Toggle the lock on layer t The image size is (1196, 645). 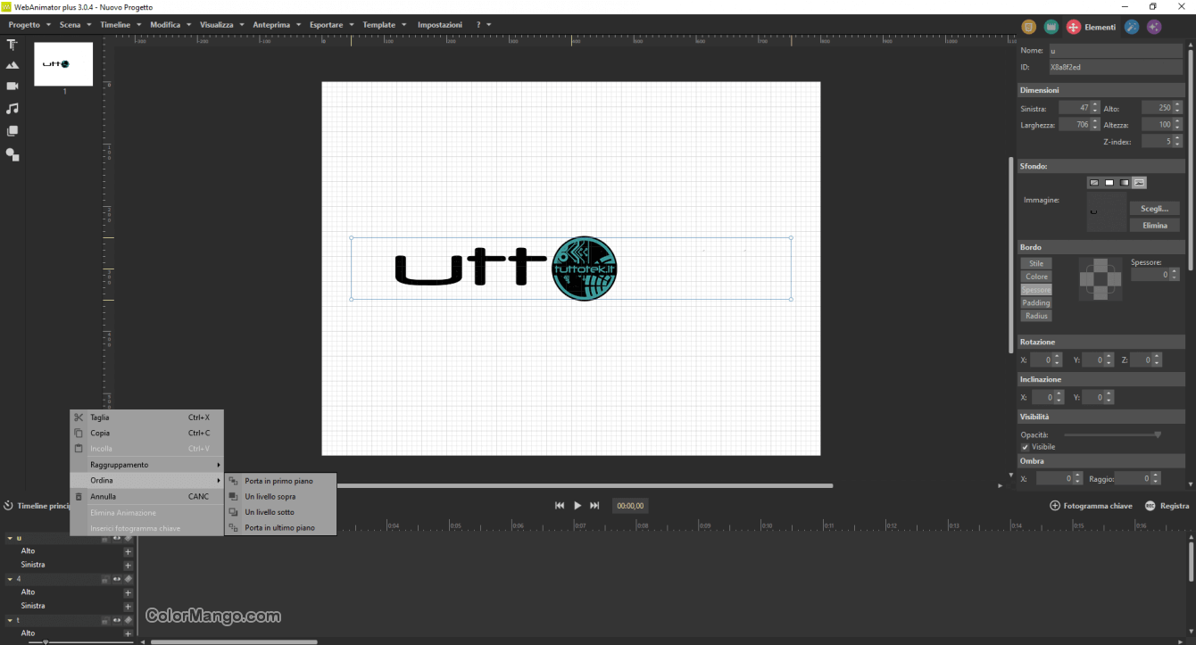(x=105, y=620)
